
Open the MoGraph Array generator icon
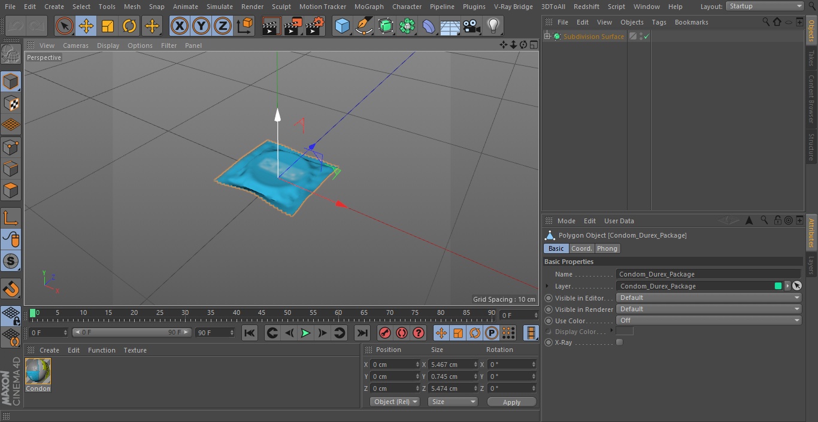(x=407, y=26)
